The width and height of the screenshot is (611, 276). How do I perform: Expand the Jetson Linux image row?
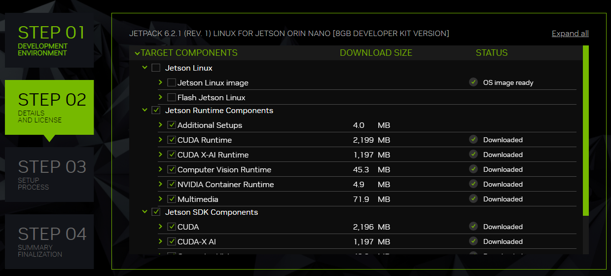click(x=160, y=82)
